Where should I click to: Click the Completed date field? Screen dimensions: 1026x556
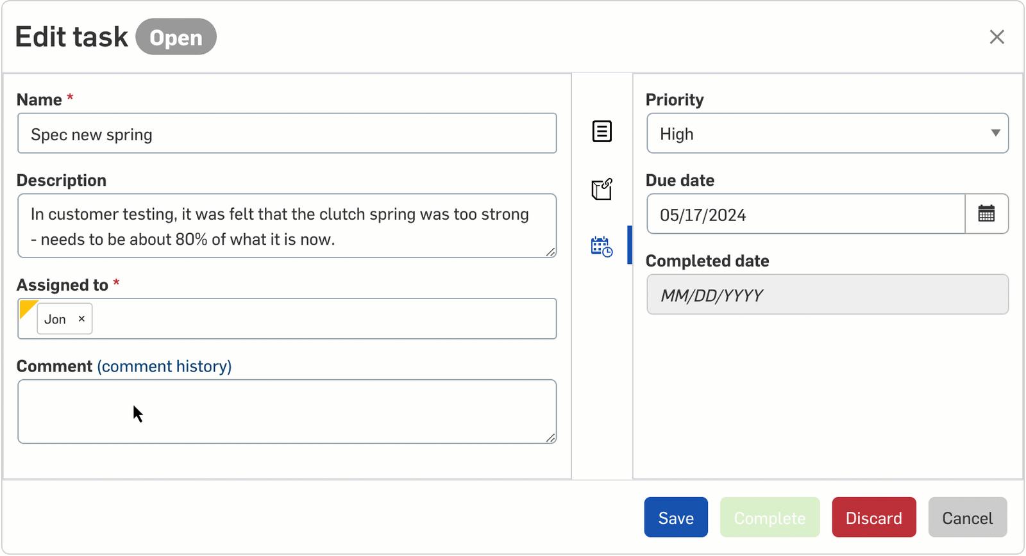point(827,295)
